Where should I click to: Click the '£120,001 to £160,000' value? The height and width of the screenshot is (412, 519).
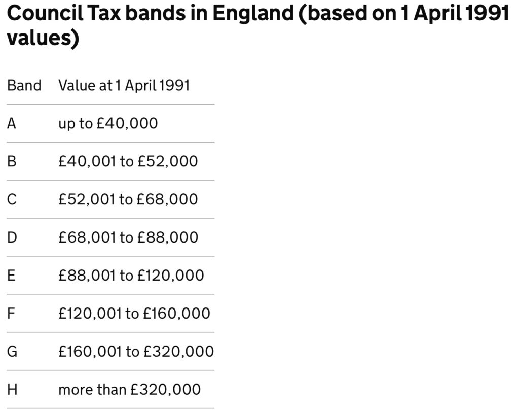coord(134,314)
